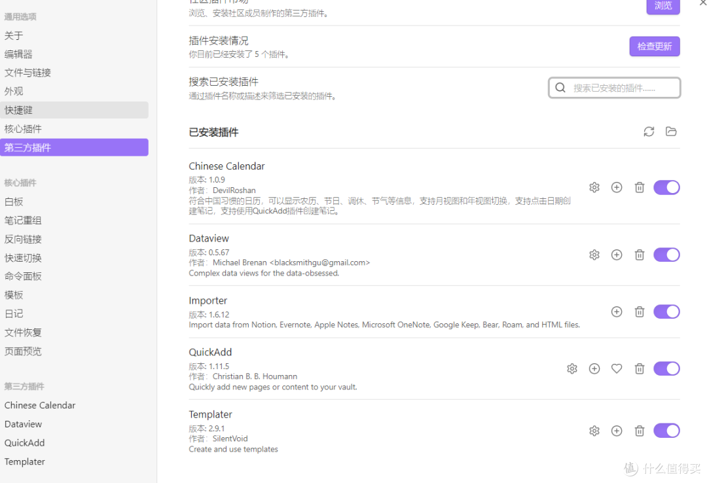The height and width of the screenshot is (483, 707).
Task: Click the plus icon in Templater row
Action: pyautogui.click(x=617, y=431)
